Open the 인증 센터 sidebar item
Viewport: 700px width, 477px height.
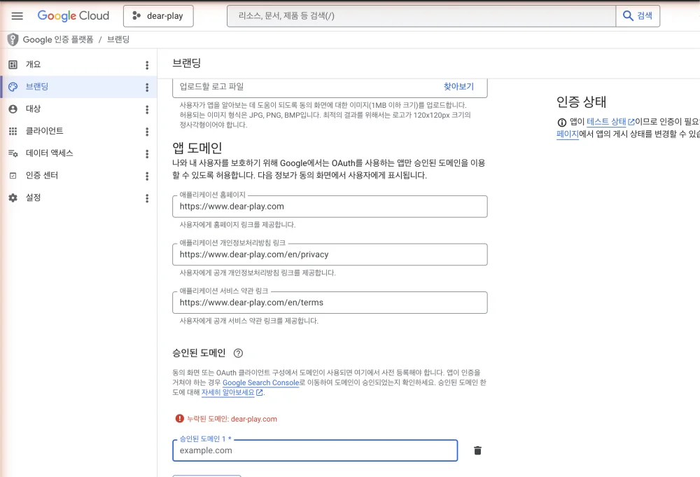click(x=78, y=176)
